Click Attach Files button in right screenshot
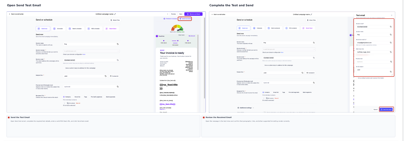 tap(312, 20)
